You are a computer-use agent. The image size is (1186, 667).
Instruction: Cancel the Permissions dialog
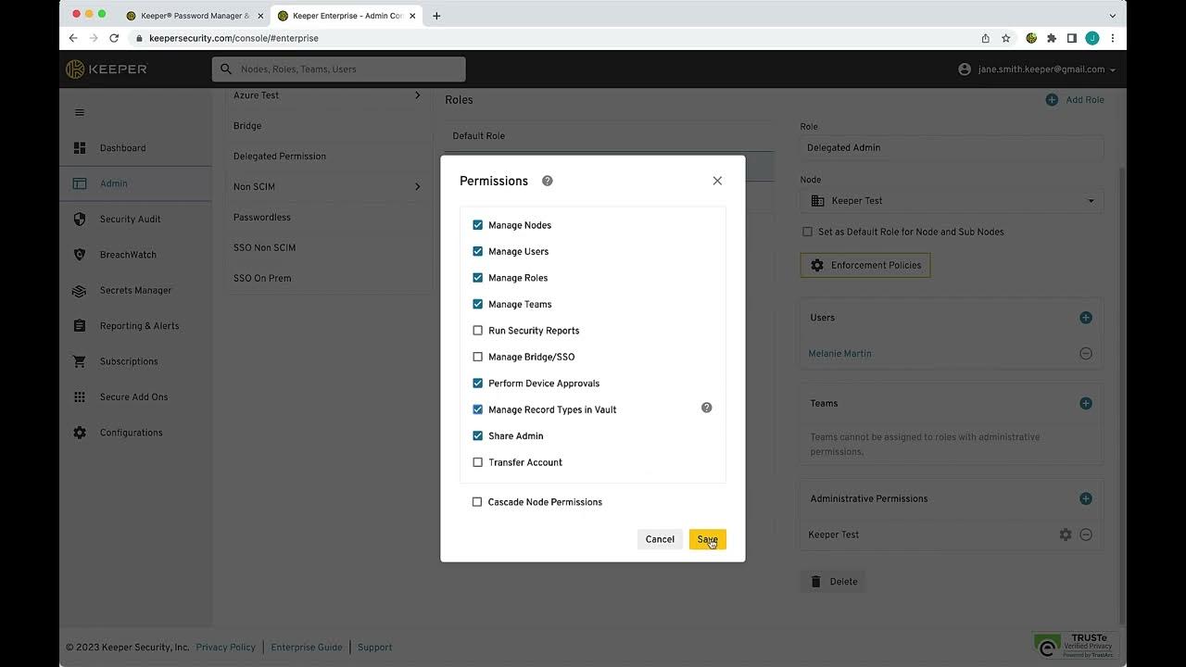[660, 539]
